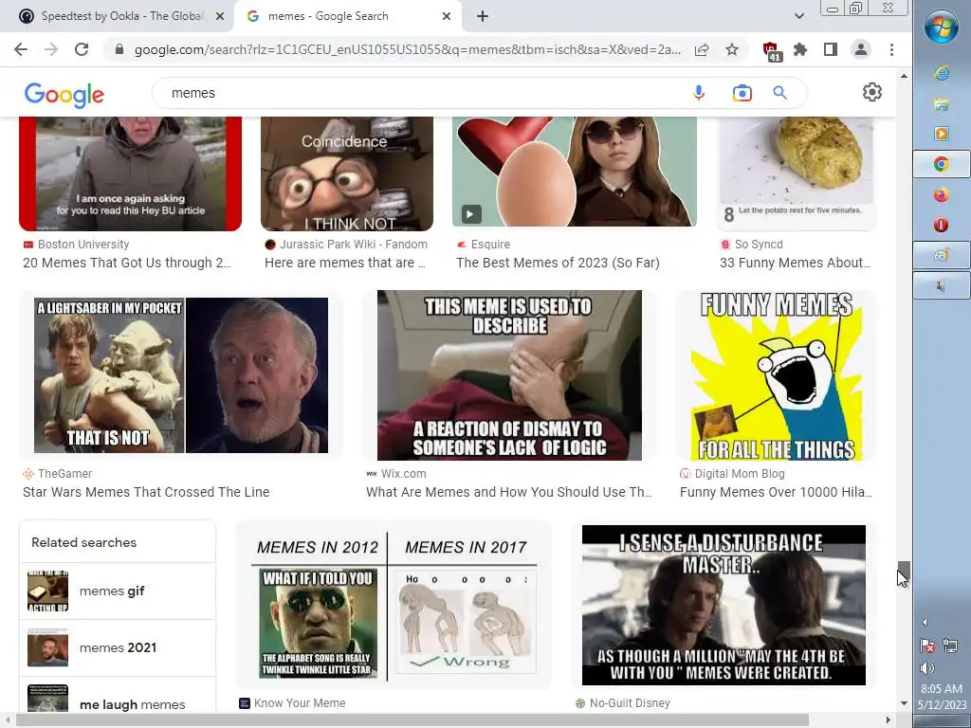
Task: Search by image with Google Lens camera
Action: (742, 93)
